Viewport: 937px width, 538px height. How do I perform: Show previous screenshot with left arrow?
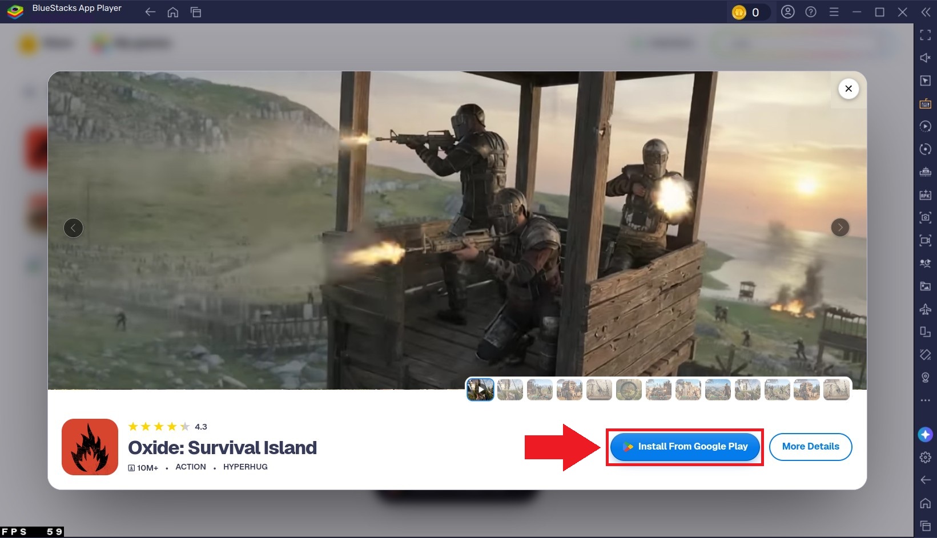[73, 228]
